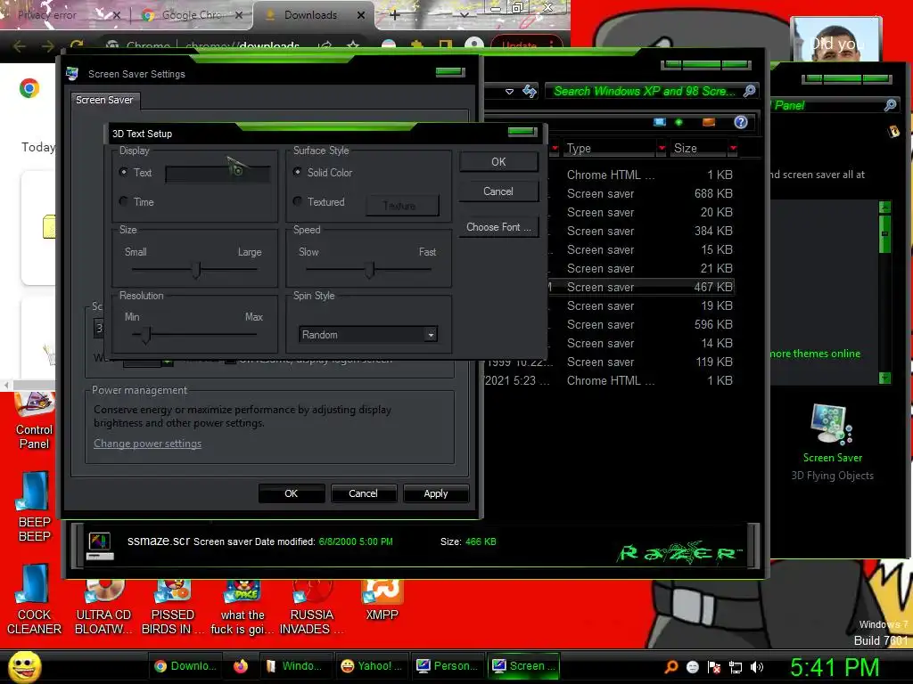The width and height of the screenshot is (913, 684).
Task: Click Cancel in 3D Text Setup
Action: click(498, 191)
